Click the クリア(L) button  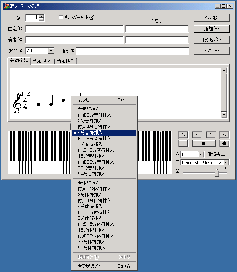coord(212,18)
